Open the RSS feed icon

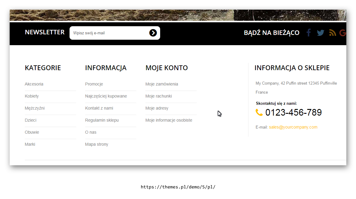tap(333, 33)
